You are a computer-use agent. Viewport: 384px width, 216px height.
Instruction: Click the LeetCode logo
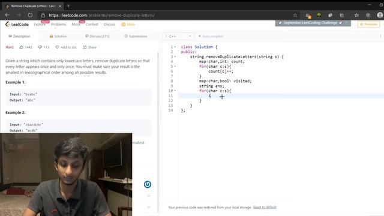tap(17, 24)
